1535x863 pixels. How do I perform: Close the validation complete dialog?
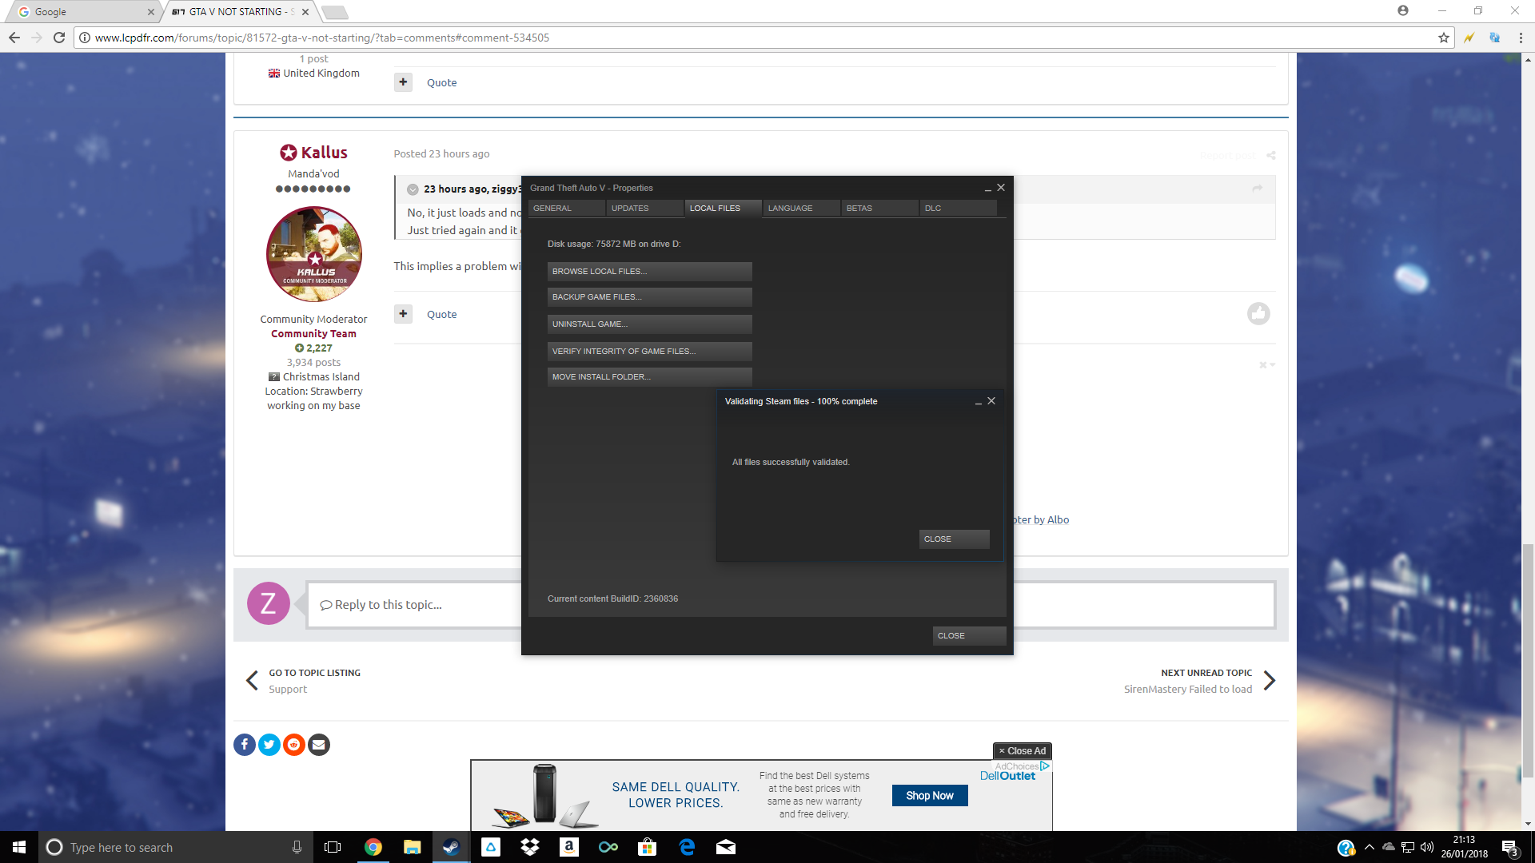(x=954, y=539)
